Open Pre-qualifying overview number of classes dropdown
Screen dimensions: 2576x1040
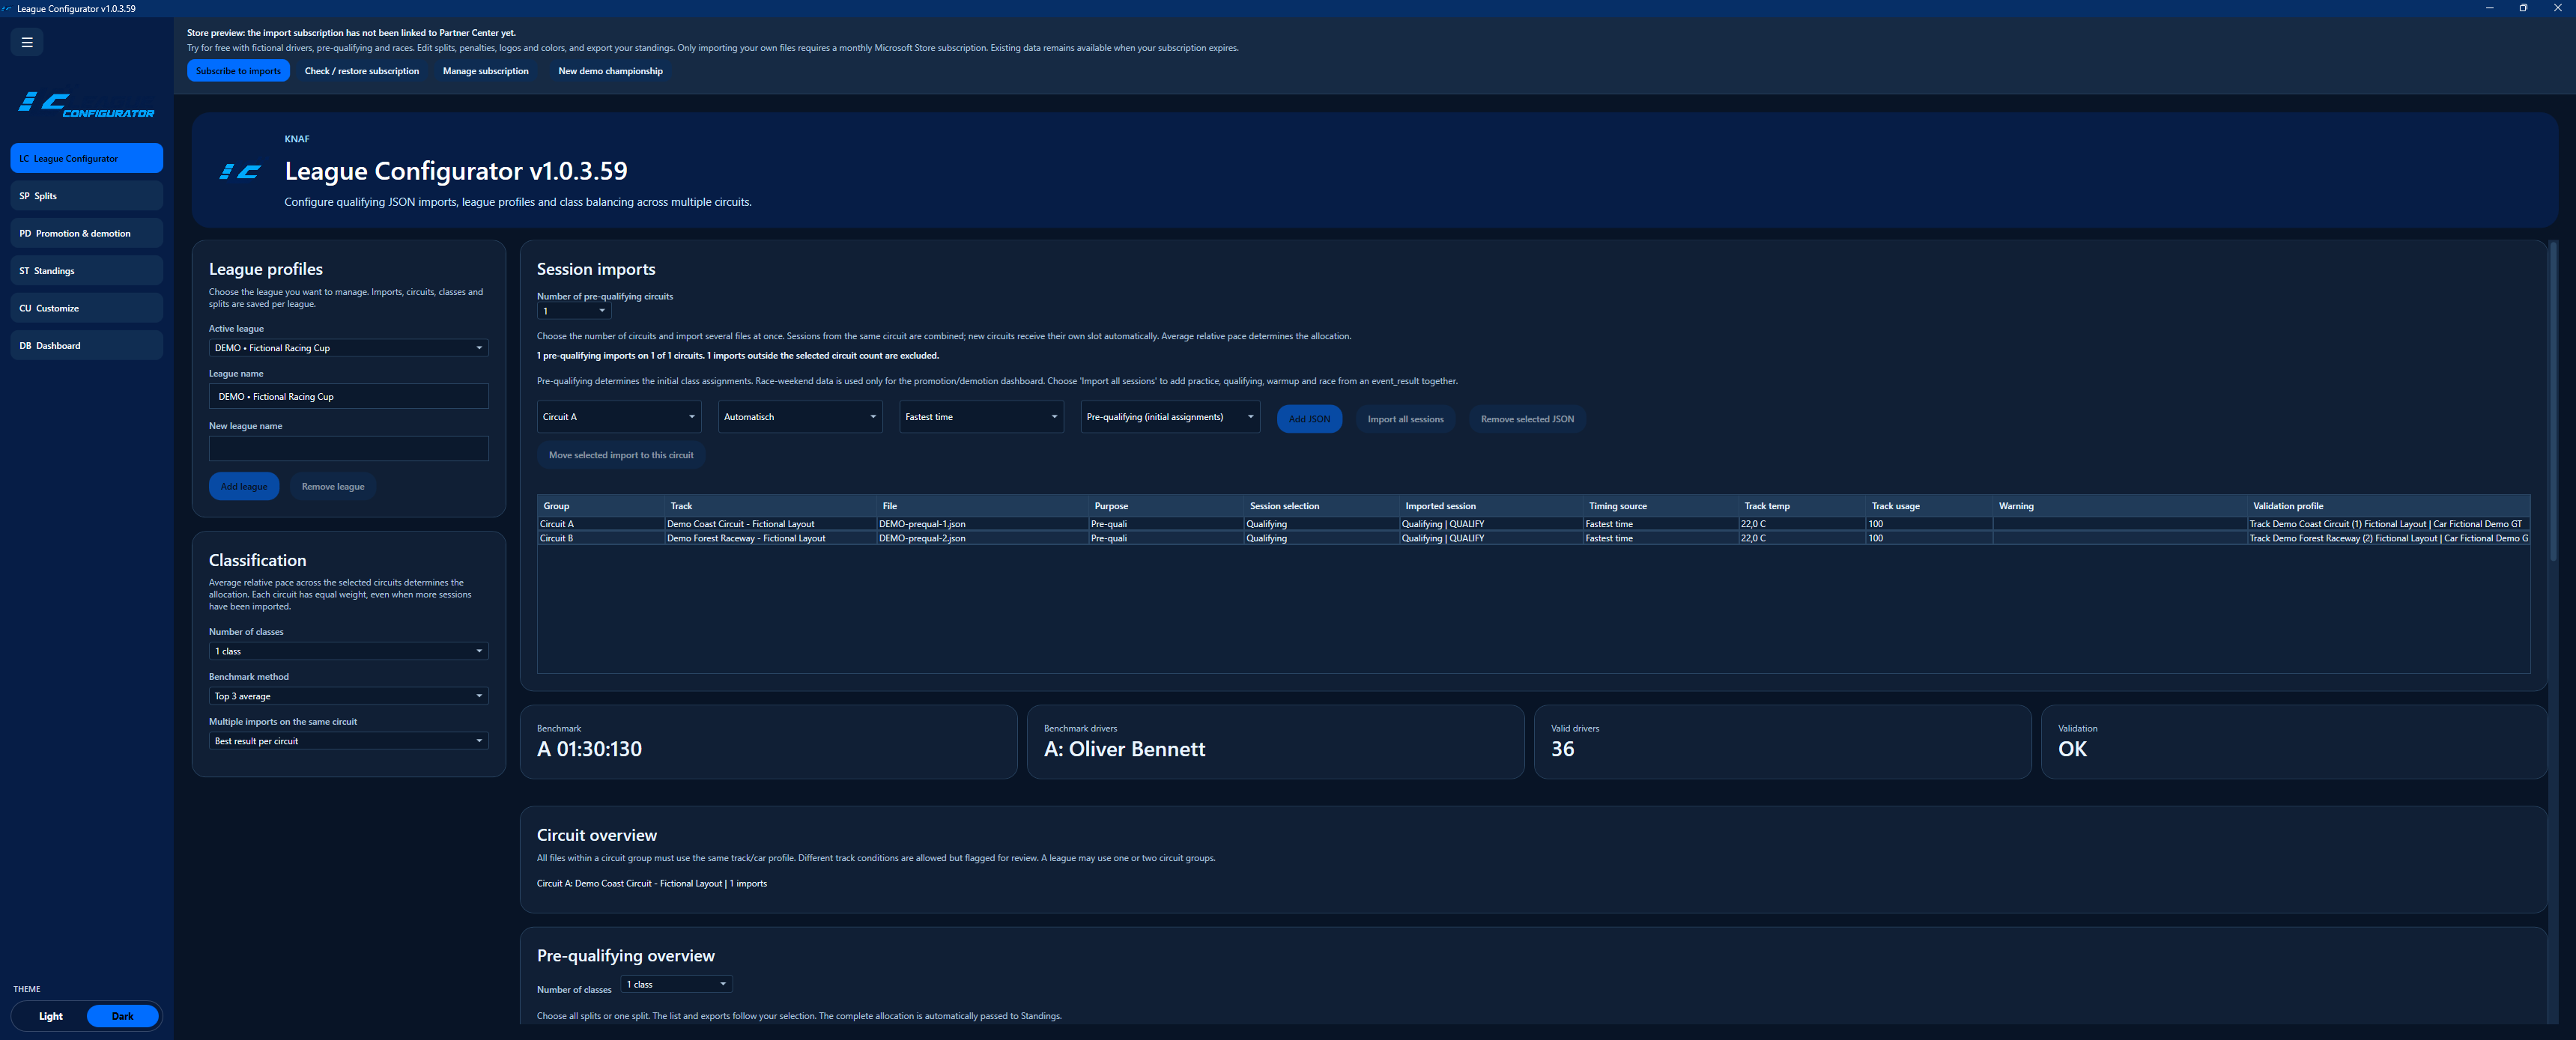pos(676,985)
